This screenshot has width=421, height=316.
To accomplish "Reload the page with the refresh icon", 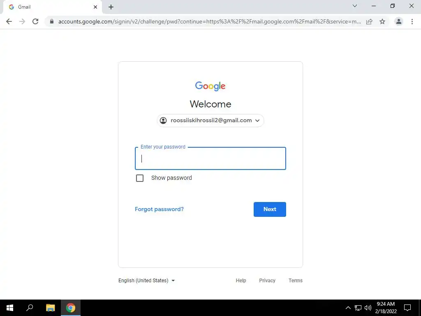I will click(x=35, y=21).
